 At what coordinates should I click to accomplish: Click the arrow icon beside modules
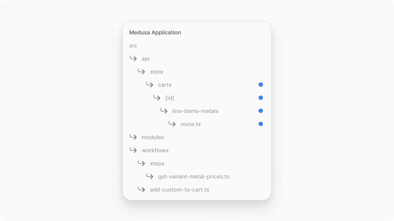click(x=133, y=137)
